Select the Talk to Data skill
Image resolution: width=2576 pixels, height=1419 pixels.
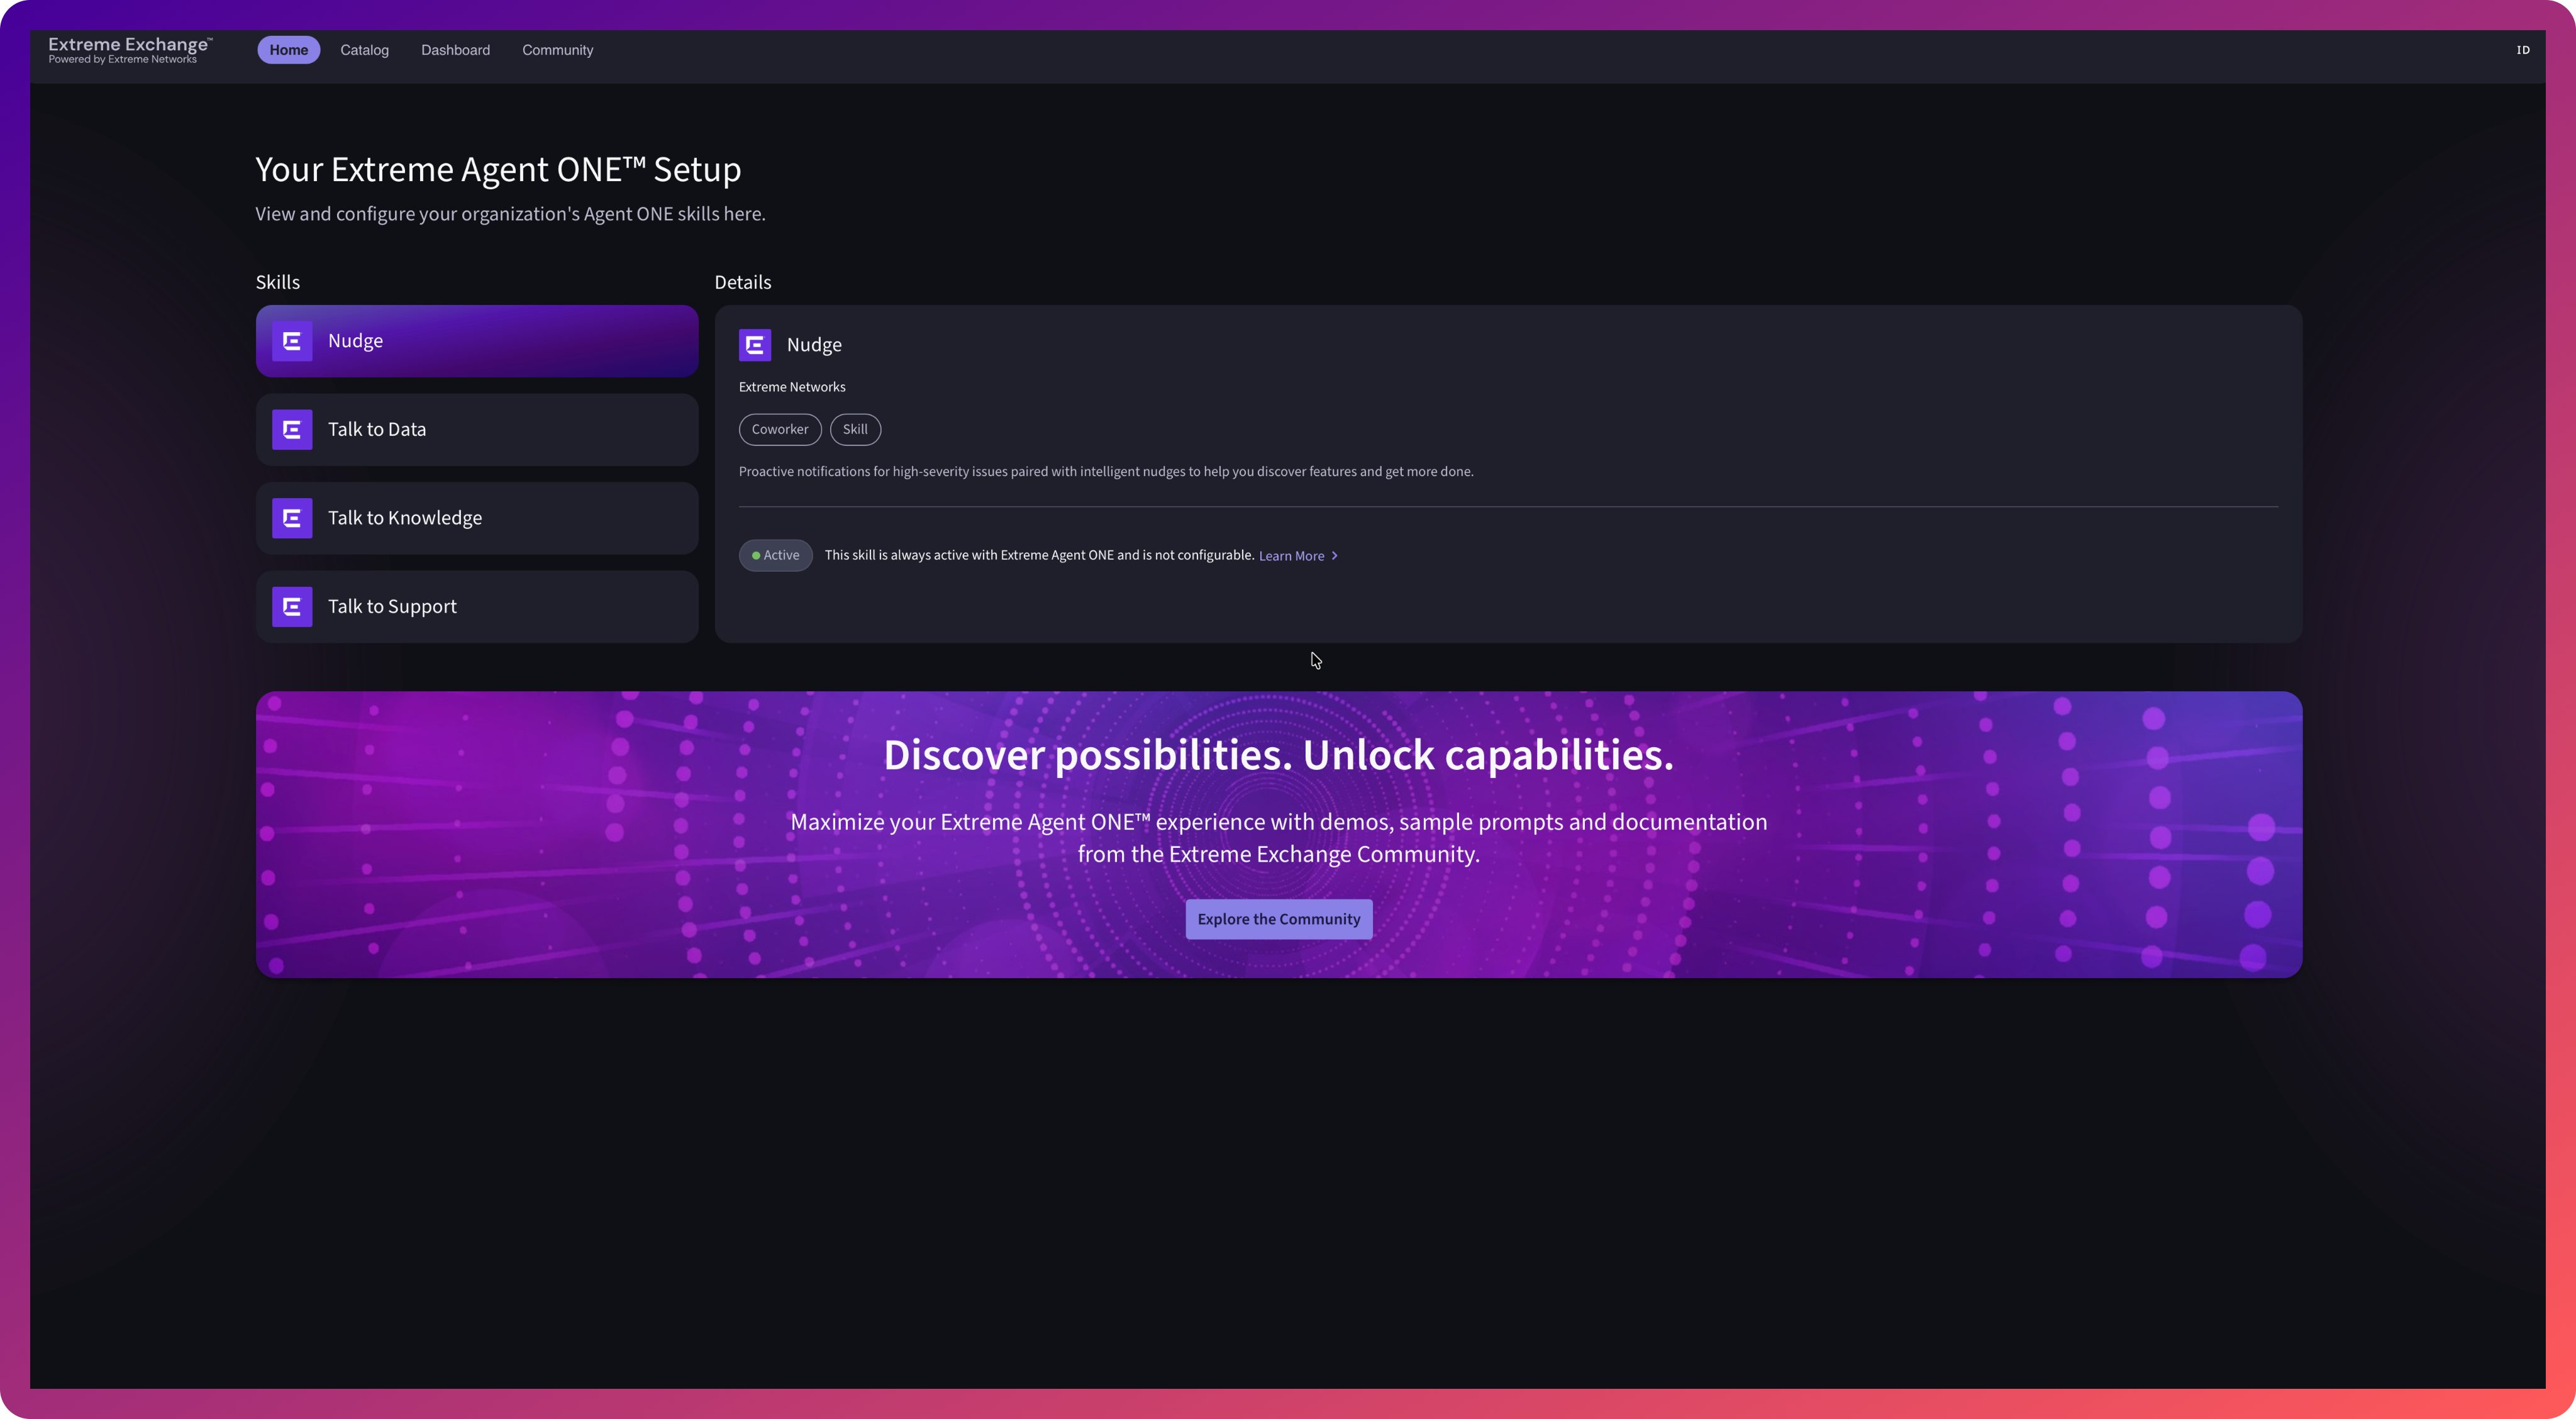point(477,429)
